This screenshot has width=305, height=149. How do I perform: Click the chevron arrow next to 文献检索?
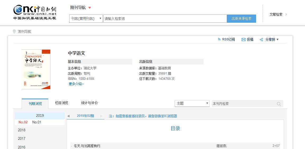[286, 14]
